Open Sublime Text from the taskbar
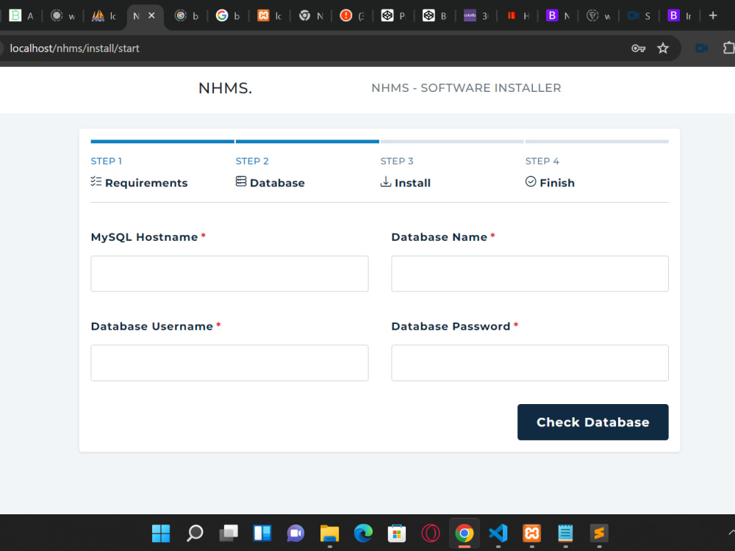Image resolution: width=735 pixels, height=551 pixels. click(599, 533)
